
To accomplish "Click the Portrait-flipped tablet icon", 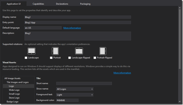I will point(103,51).
